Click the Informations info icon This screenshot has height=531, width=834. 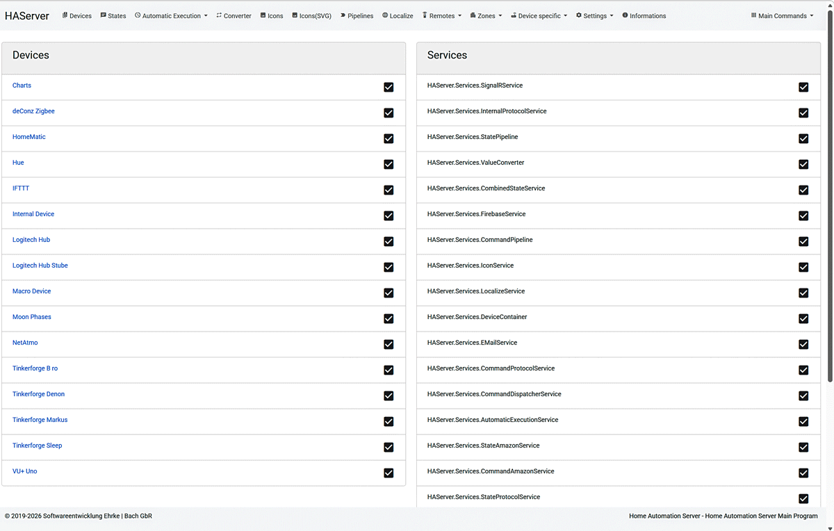pyautogui.click(x=625, y=15)
